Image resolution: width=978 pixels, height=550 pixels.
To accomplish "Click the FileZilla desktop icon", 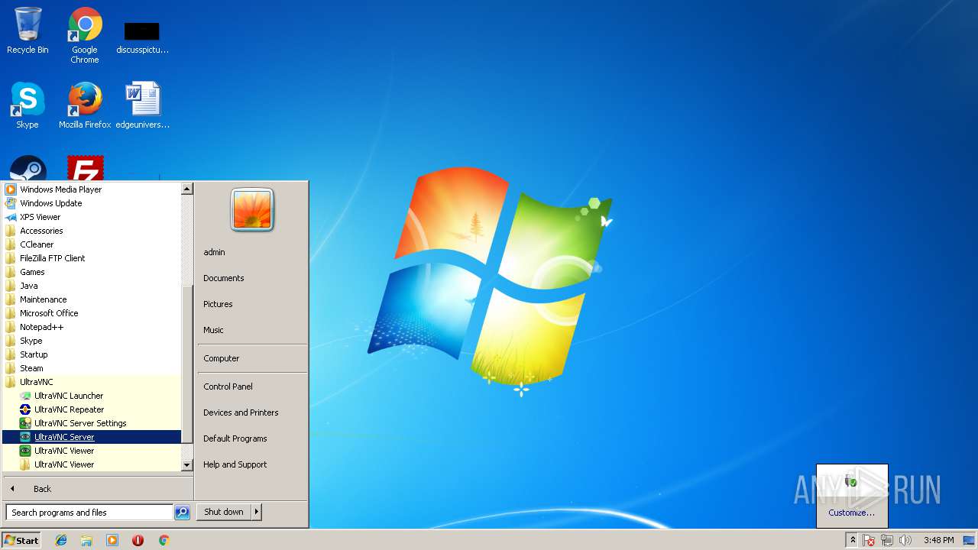I will (85, 168).
